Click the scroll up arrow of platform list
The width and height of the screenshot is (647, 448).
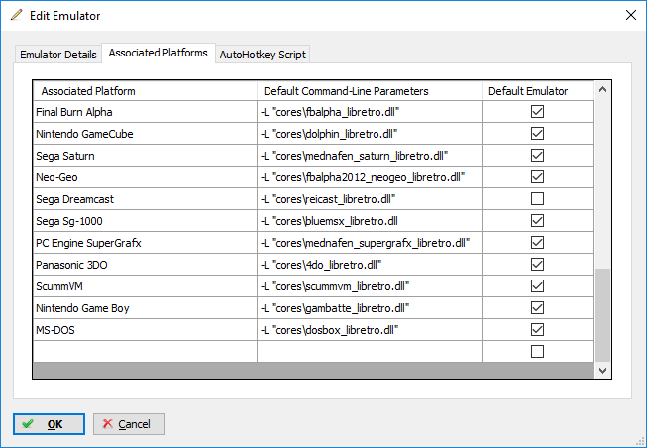[x=602, y=89]
